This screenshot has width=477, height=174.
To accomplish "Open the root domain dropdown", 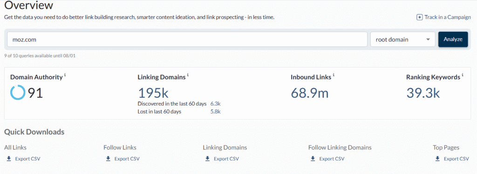I will click(x=403, y=40).
